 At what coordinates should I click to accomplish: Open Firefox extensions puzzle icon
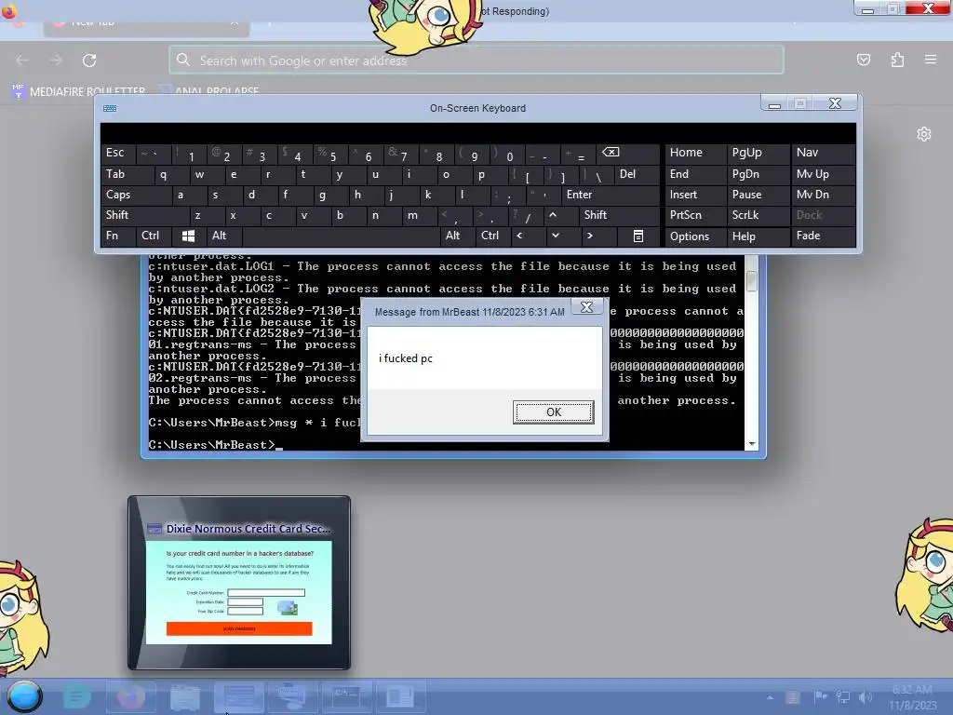[x=897, y=60]
